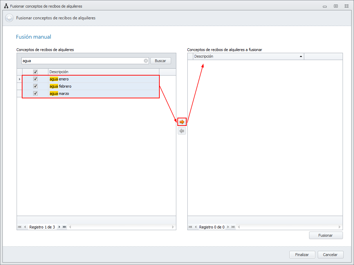Click the right list horizontal scroll left arrow
354x265 pixels.
[239, 227]
